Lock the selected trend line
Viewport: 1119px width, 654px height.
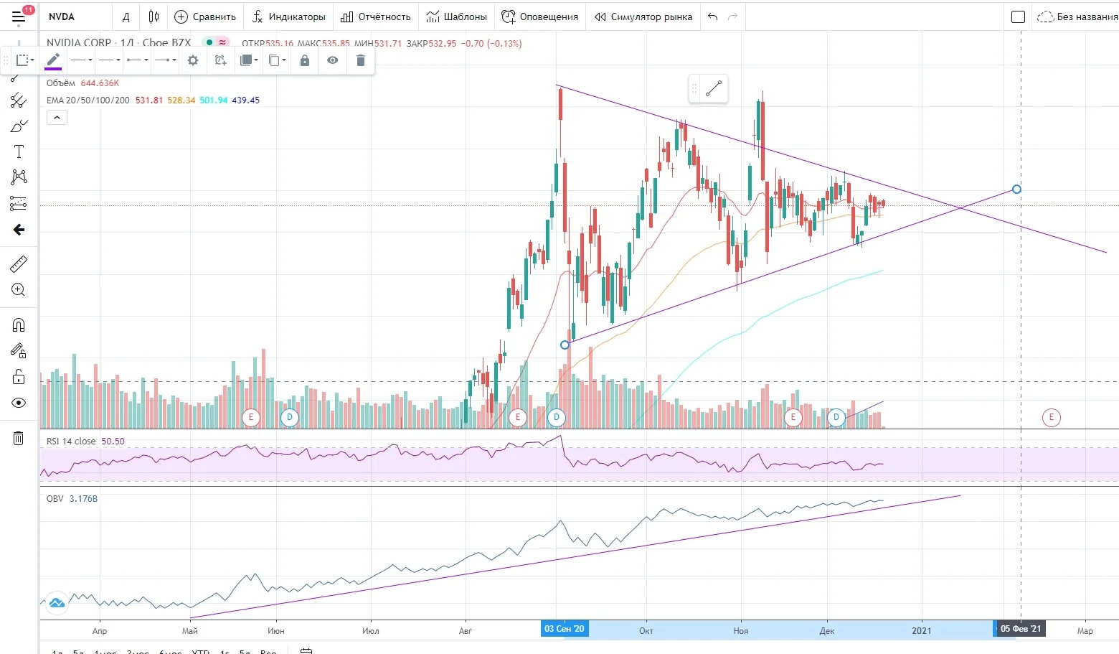tap(305, 60)
